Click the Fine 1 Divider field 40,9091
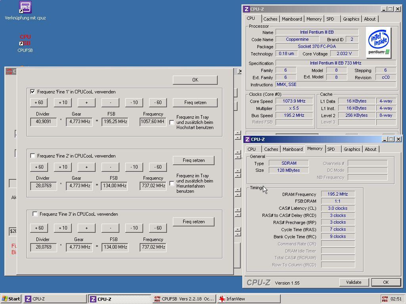Viewport: 406px width, 304px height. click(44, 122)
